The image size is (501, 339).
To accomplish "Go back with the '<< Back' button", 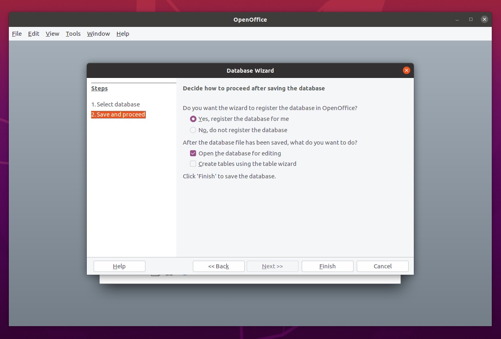I will tap(219, 266).
